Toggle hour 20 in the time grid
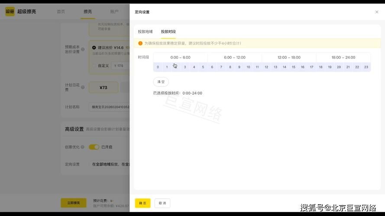Viewport: 385px width, 216px height. click(x=339, y=67)
